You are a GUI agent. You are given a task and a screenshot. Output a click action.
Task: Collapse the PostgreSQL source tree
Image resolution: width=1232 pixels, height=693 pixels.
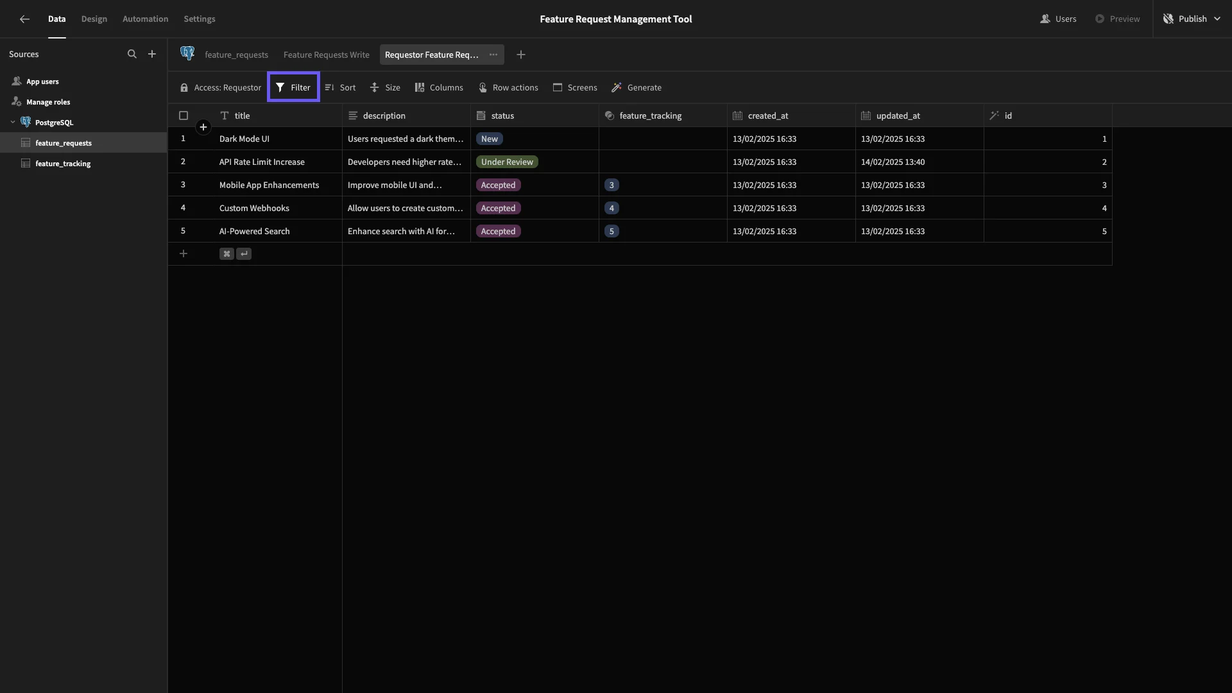pos(13,122)
